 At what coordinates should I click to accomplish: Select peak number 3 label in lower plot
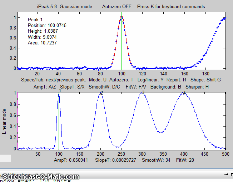point(143,92)
